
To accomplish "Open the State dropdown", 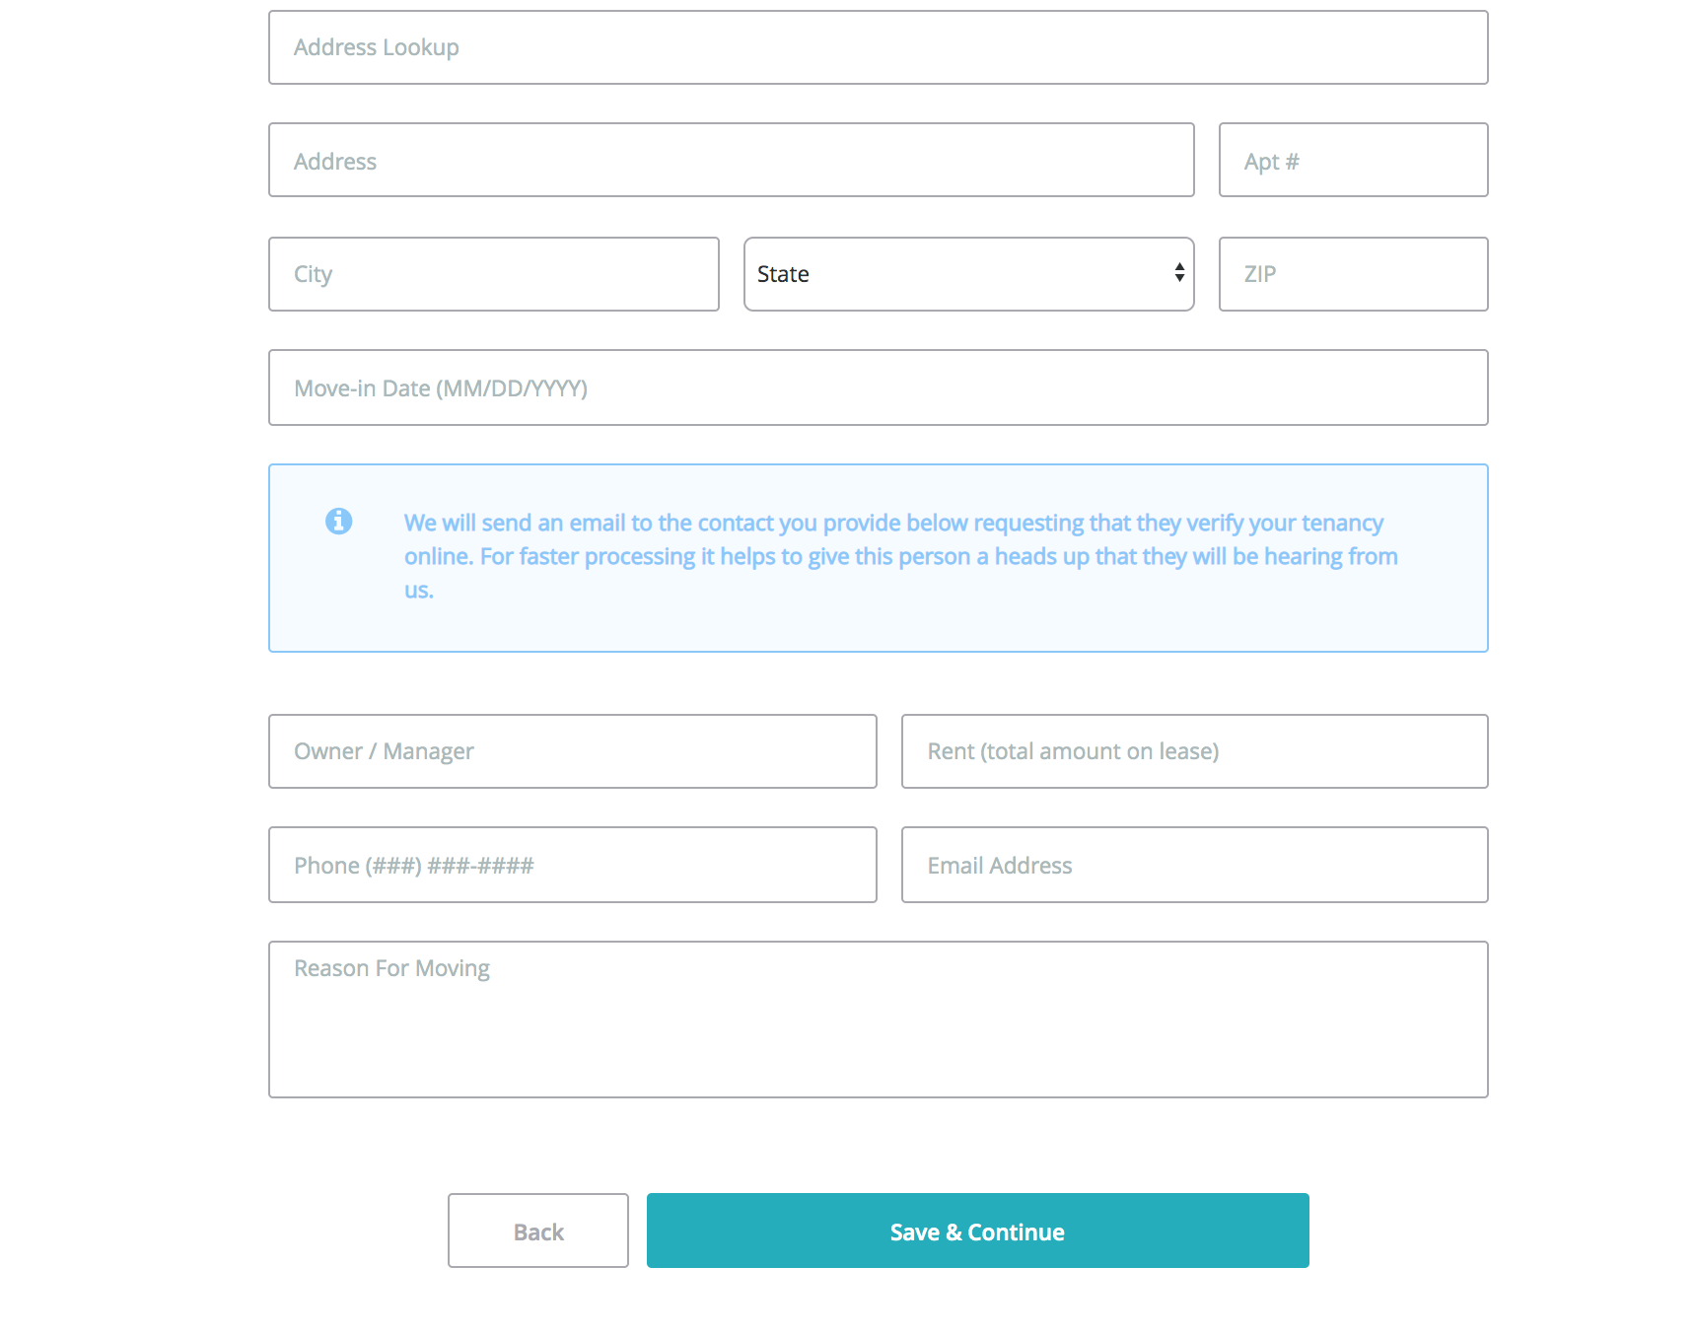I will click(x=967, y=274).
